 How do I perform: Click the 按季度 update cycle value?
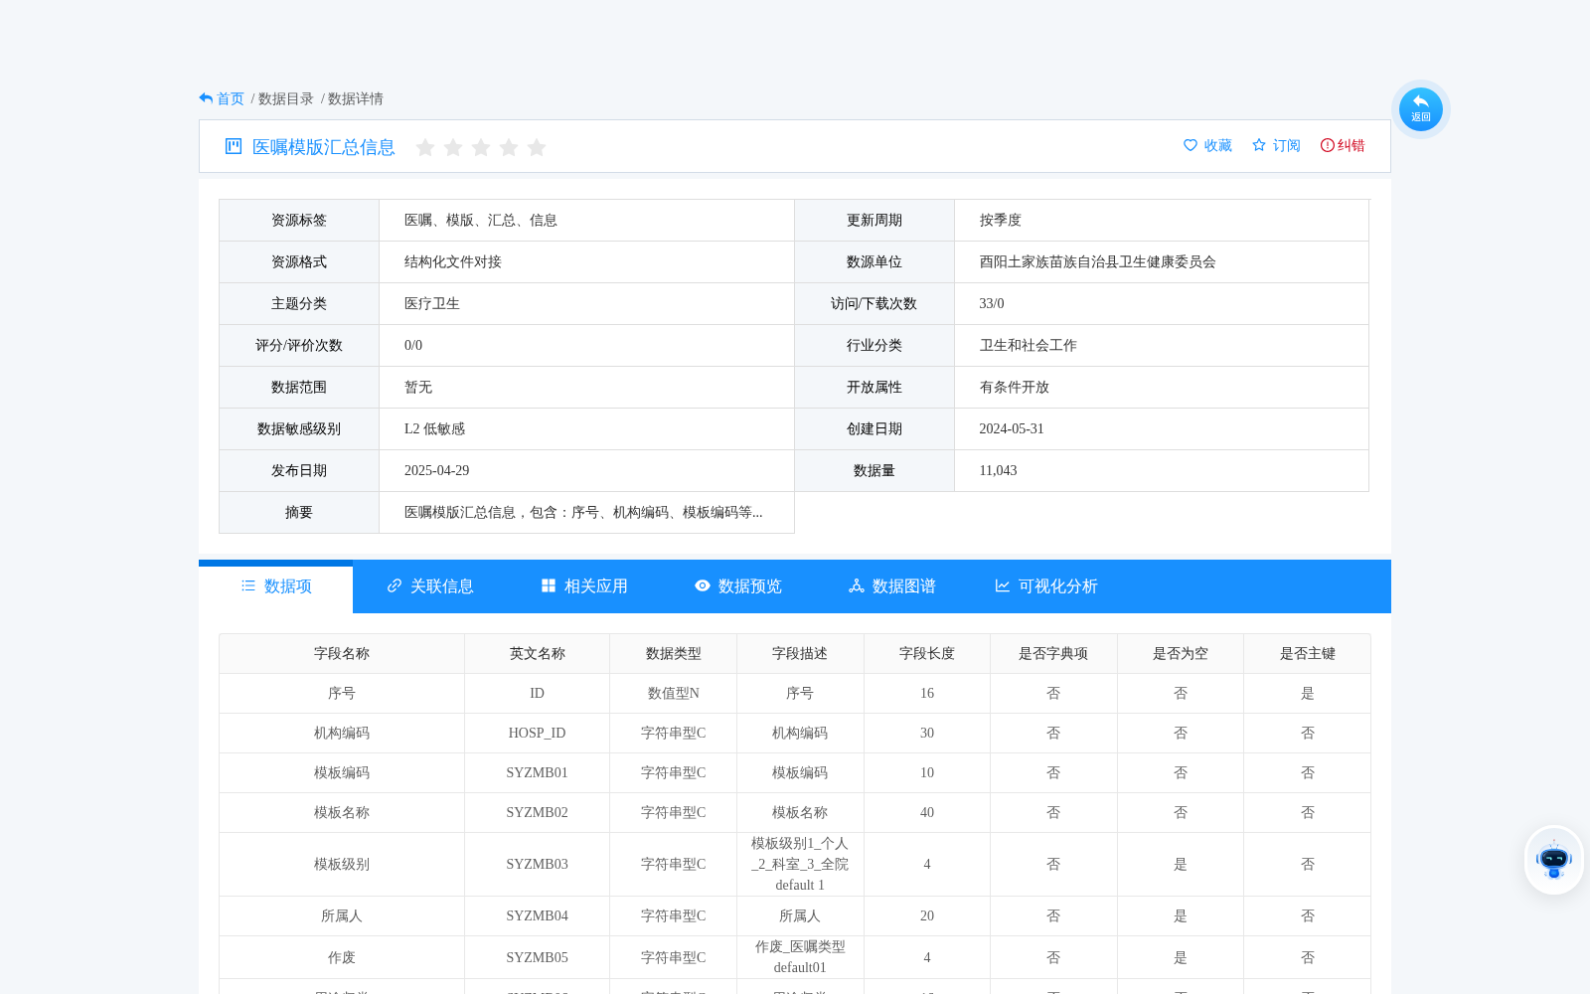pyautogui.click(x=1001, y=220)
